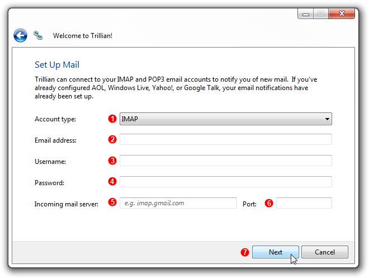Open the Account type IMAP dropdown
This screenshot has height=278, width=369.
point(226,119)
